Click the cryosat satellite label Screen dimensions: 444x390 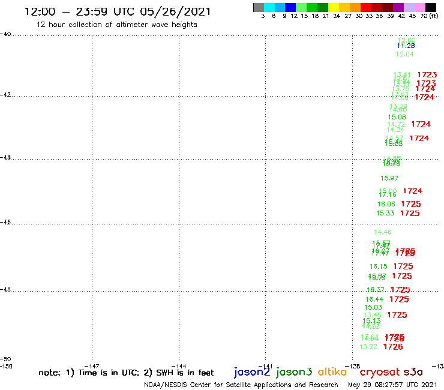point(379,372)
